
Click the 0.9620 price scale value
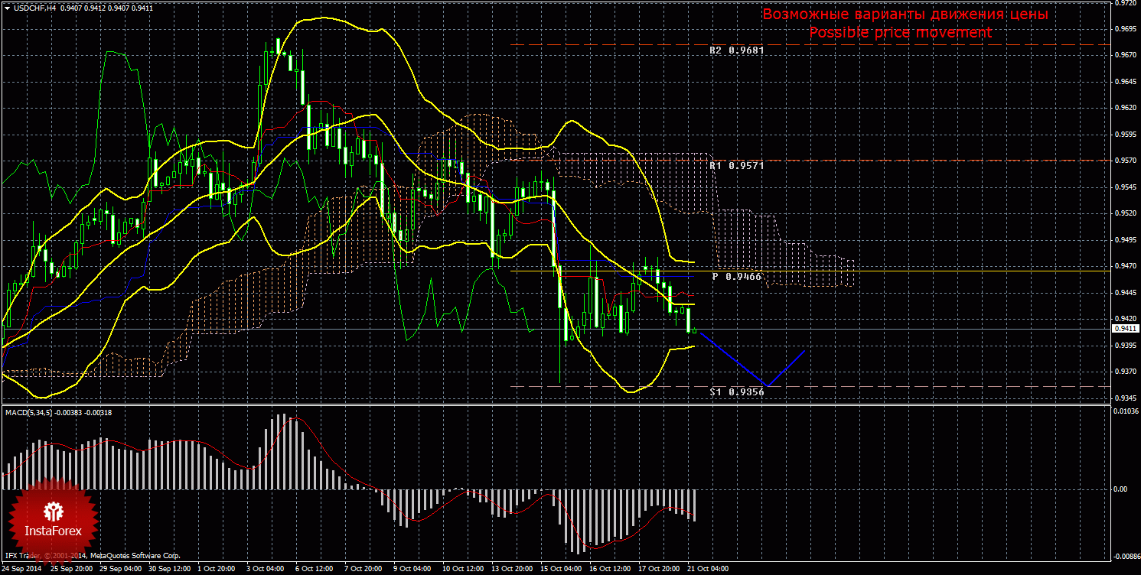point(1125,108)
